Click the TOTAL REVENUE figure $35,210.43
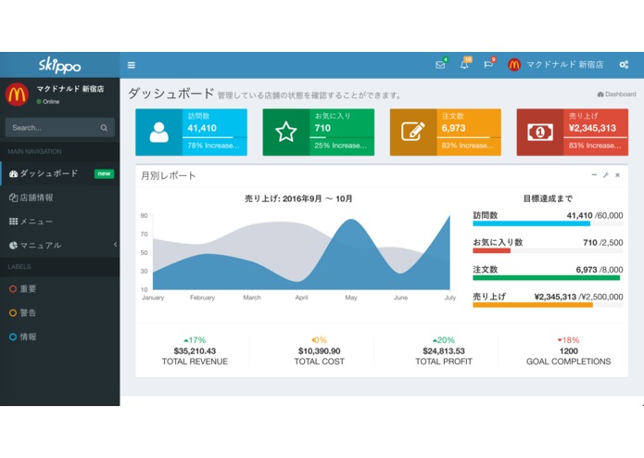Image resolution: width=644 pixels, height=458 pixels. 195,351
